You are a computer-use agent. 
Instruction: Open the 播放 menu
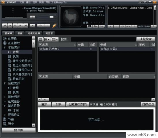click(x=28, y=2)
